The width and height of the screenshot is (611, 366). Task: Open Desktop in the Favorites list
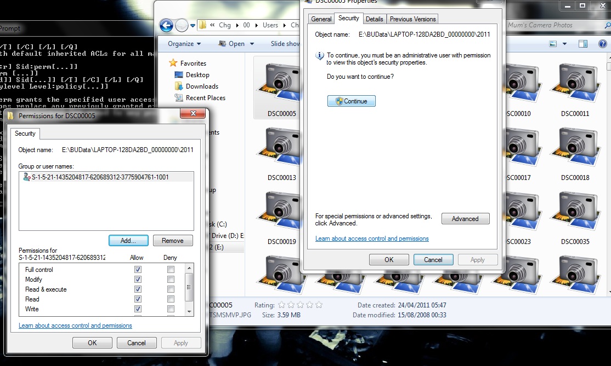pyautogui.click(x=197, y=75)
